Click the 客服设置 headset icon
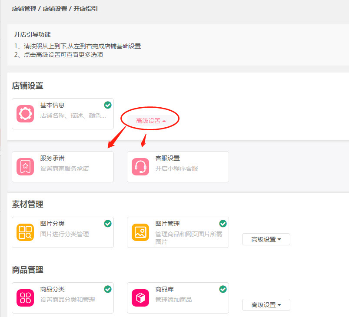349x317 pixels. click(x=140, y=167)
